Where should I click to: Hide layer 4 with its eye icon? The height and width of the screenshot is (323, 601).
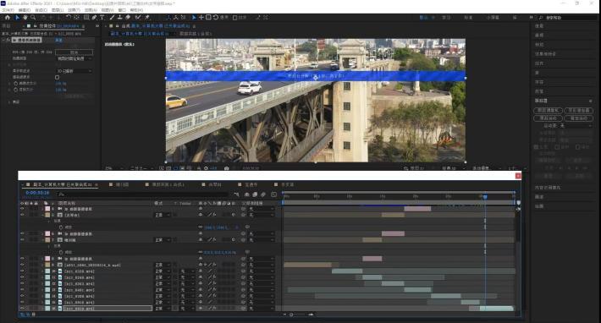22,209
